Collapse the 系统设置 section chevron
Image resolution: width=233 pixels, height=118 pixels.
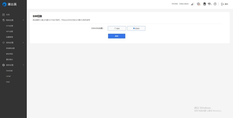tap(23, 43)
